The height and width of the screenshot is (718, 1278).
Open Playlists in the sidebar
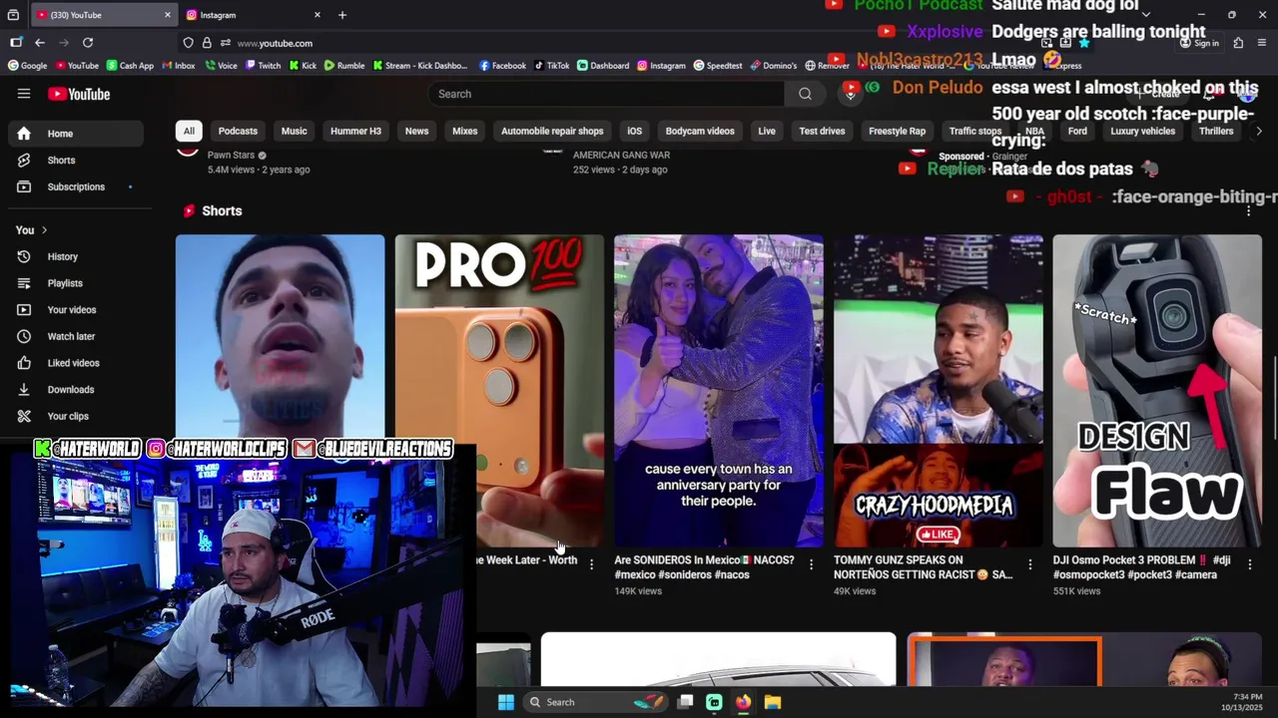pyautogui.click(x=76, y=283)
